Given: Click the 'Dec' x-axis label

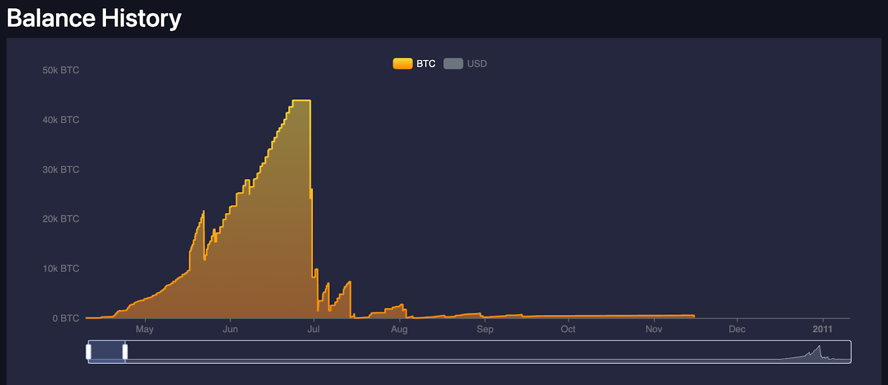Looking at the screenshot, I should [x=737, y=329].
